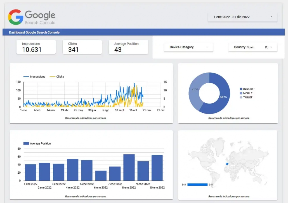Click the bar for 7 ene 2022
The image size is (288, 203).
[115, 174]
